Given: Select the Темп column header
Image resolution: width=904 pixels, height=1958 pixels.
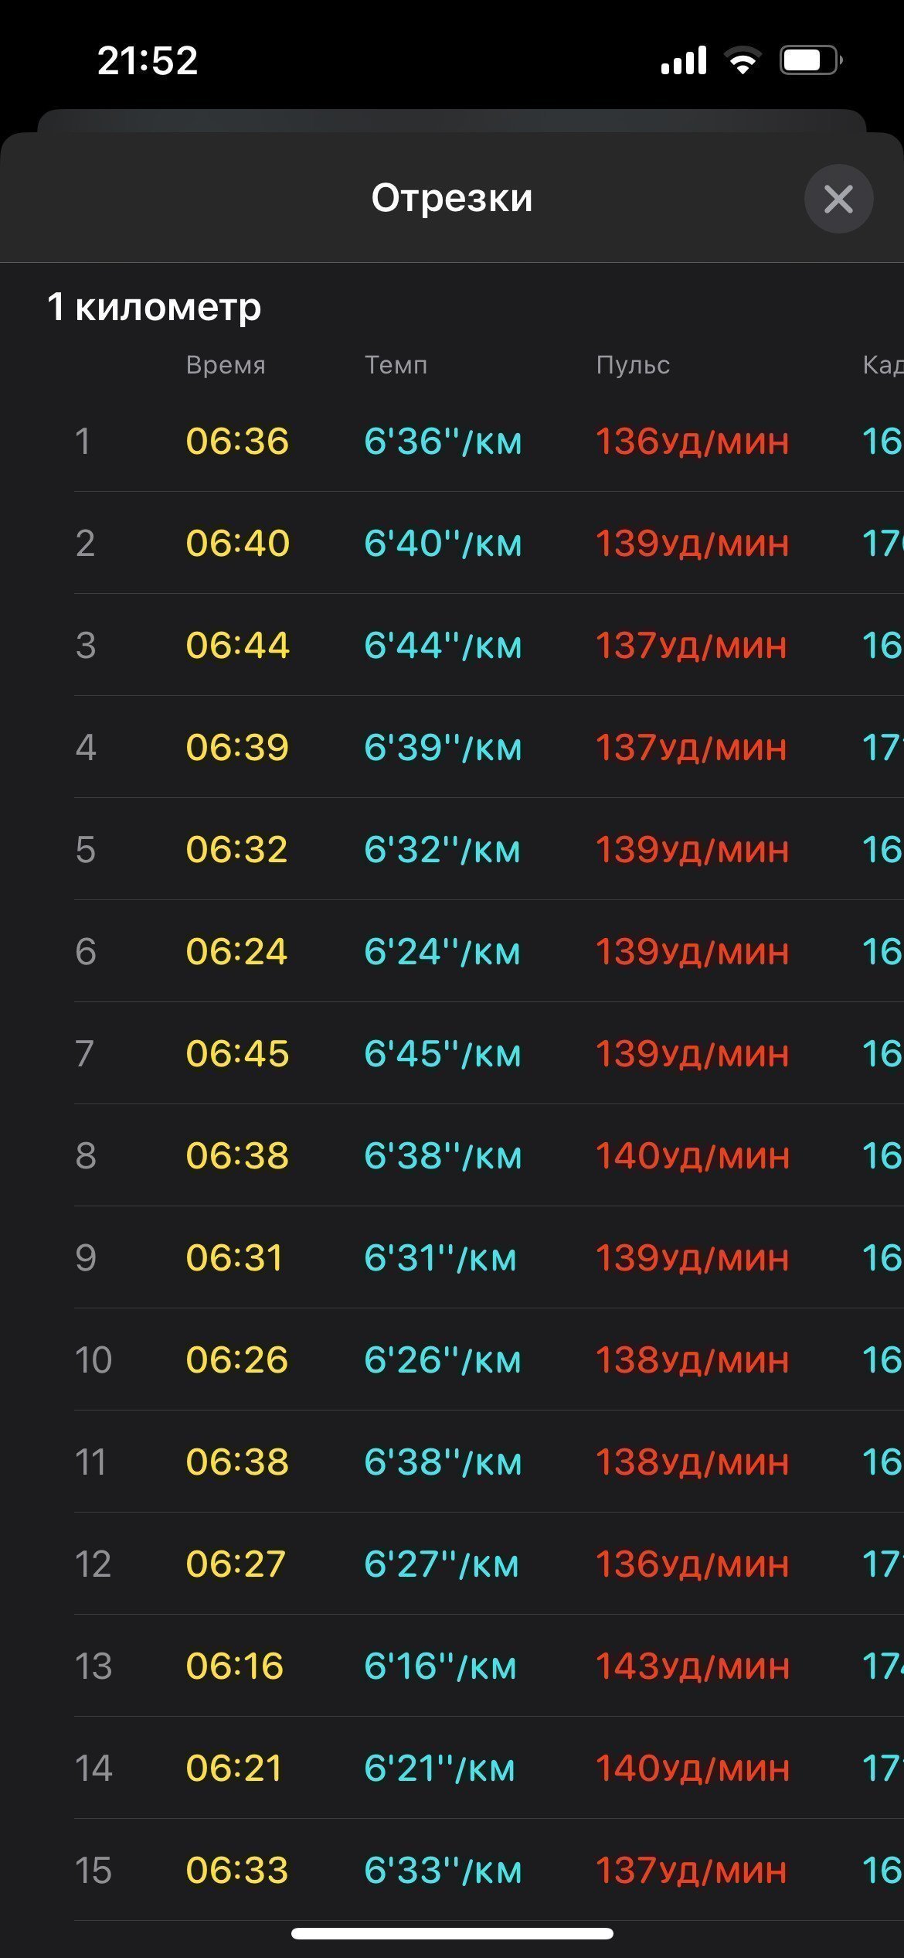Looking at the screenshot, I should pyautogui.click(x=396, y=364).
